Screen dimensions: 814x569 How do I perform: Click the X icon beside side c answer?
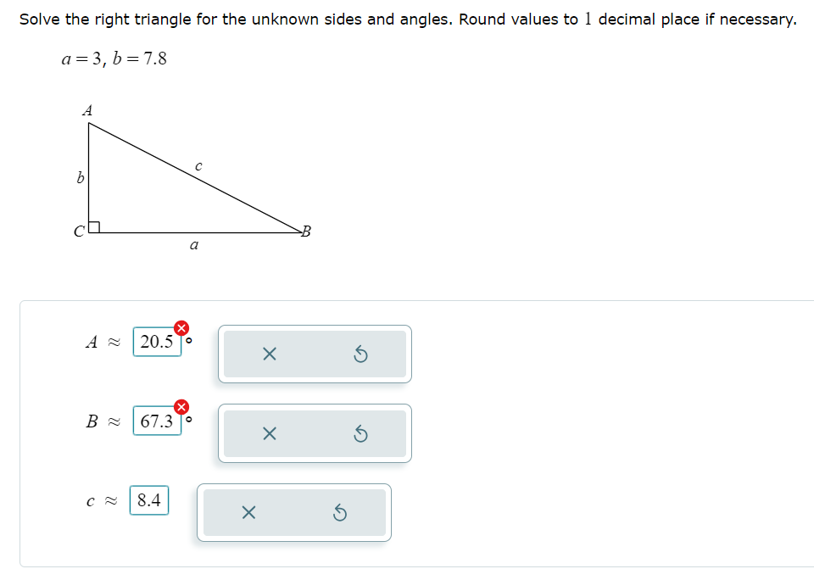[x=250, y=512]
